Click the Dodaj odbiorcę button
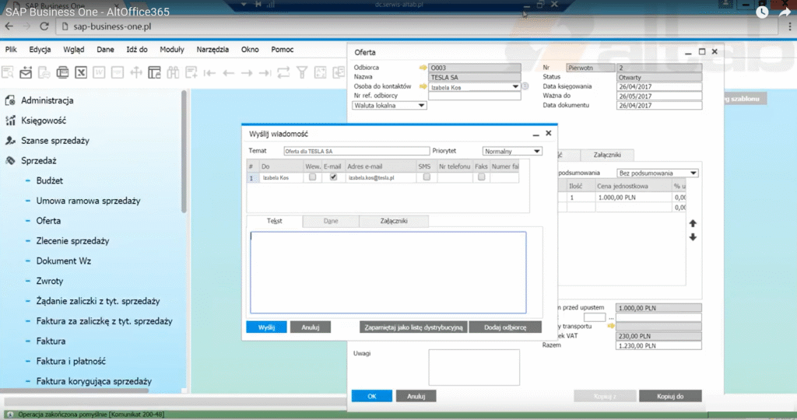797x420 pixels. (505, 327)
